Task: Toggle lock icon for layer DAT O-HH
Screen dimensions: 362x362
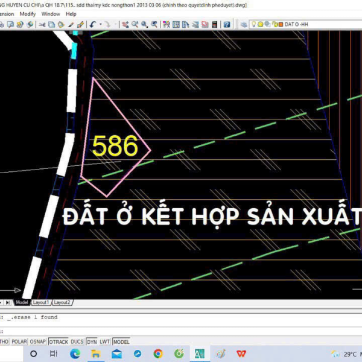Action: click(275, 24)
